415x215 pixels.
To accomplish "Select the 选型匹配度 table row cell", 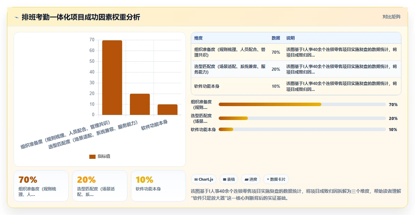I will (x=230, y=69).
